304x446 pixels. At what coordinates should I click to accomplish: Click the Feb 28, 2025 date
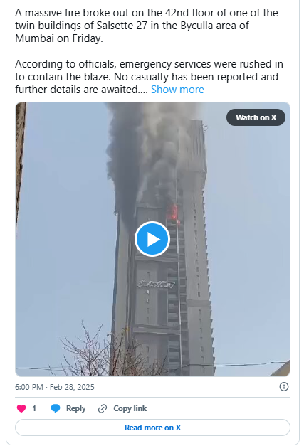click(x=72, y=387)
